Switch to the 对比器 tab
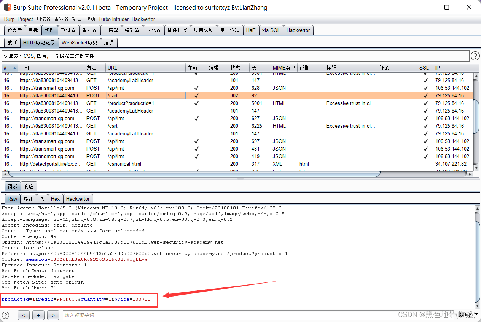This screenshot has height=322, width=481. tap(153, 30)
